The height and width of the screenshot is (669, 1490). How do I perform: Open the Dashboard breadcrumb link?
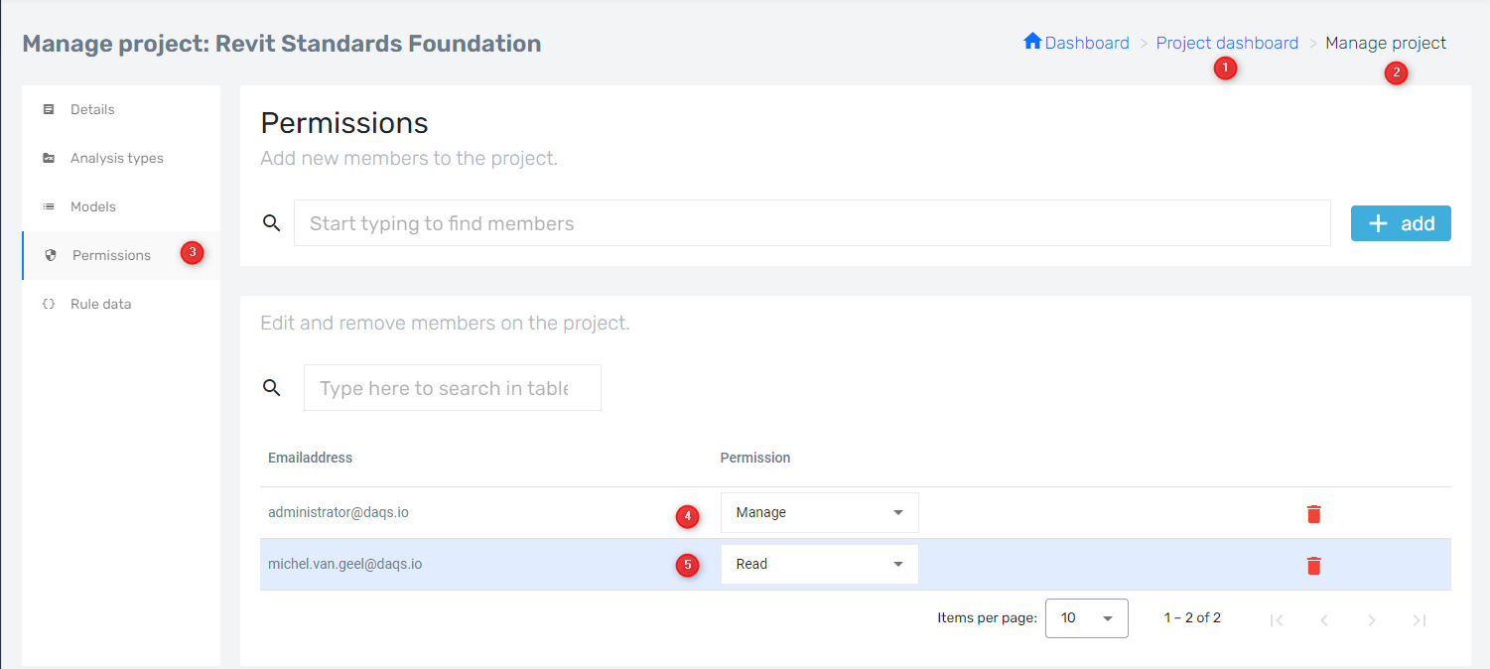click(x=1087, y=42)
